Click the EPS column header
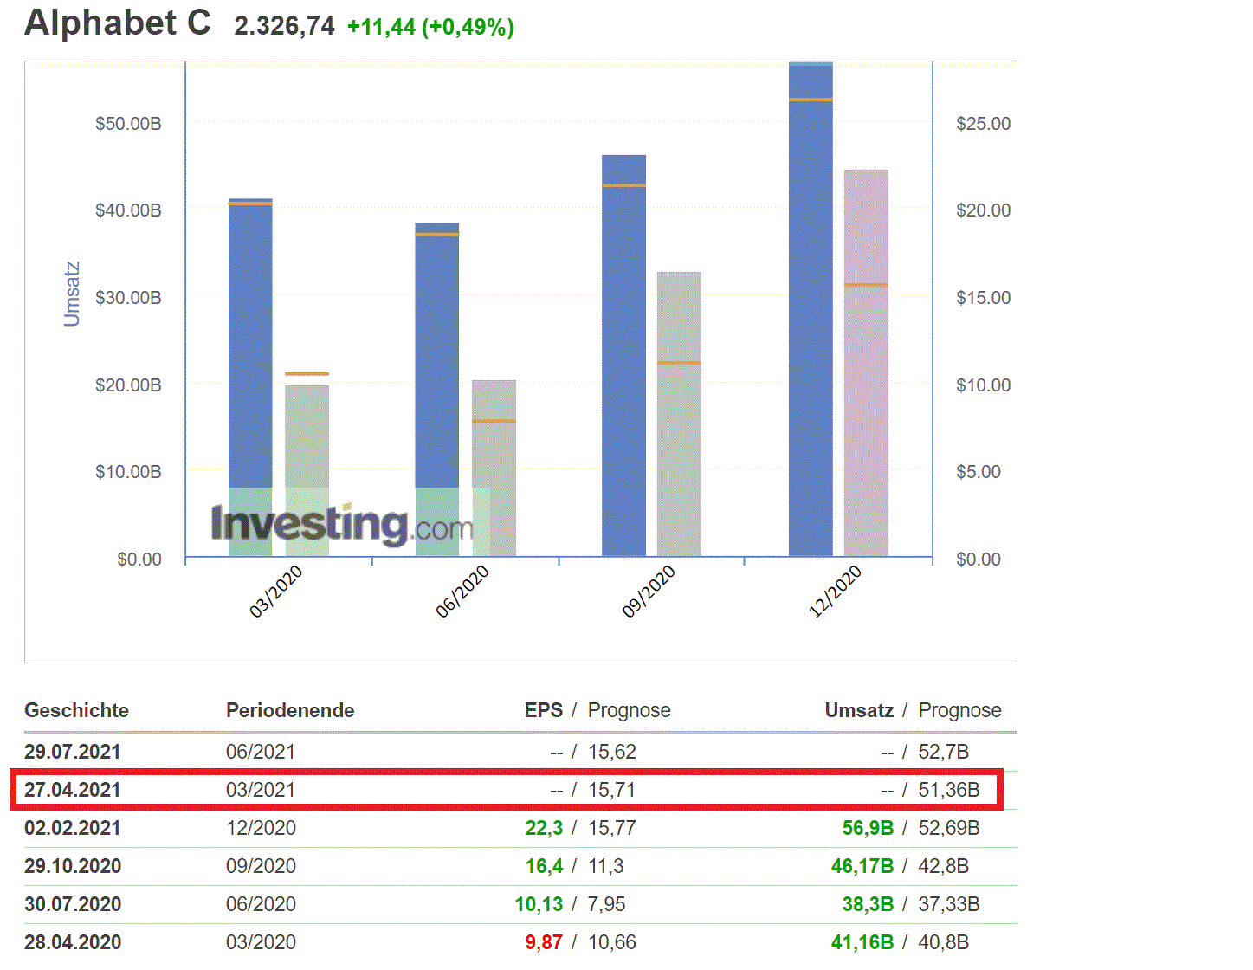The height and width of the screenshot is (970, 1253). click(544, 711)
